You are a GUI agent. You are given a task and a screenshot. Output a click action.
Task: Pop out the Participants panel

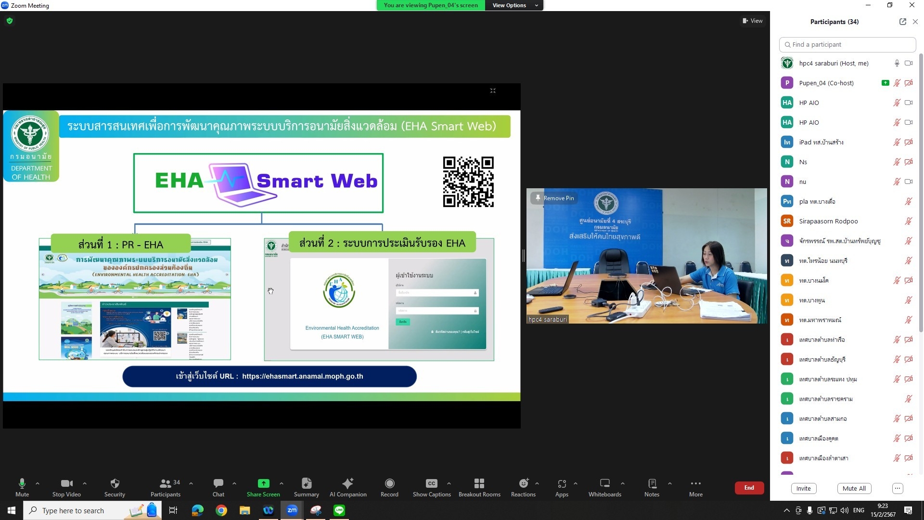click(902, 22)
